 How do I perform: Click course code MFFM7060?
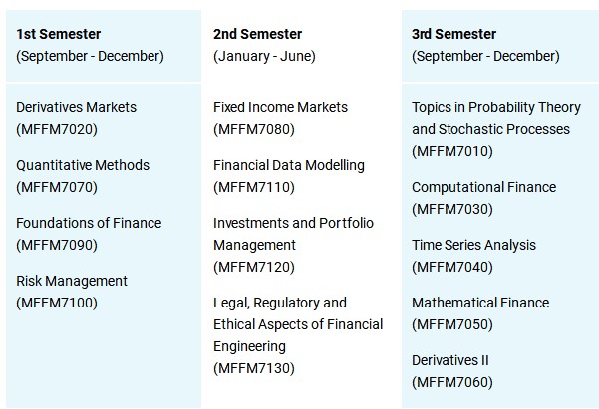pos(451,382)
